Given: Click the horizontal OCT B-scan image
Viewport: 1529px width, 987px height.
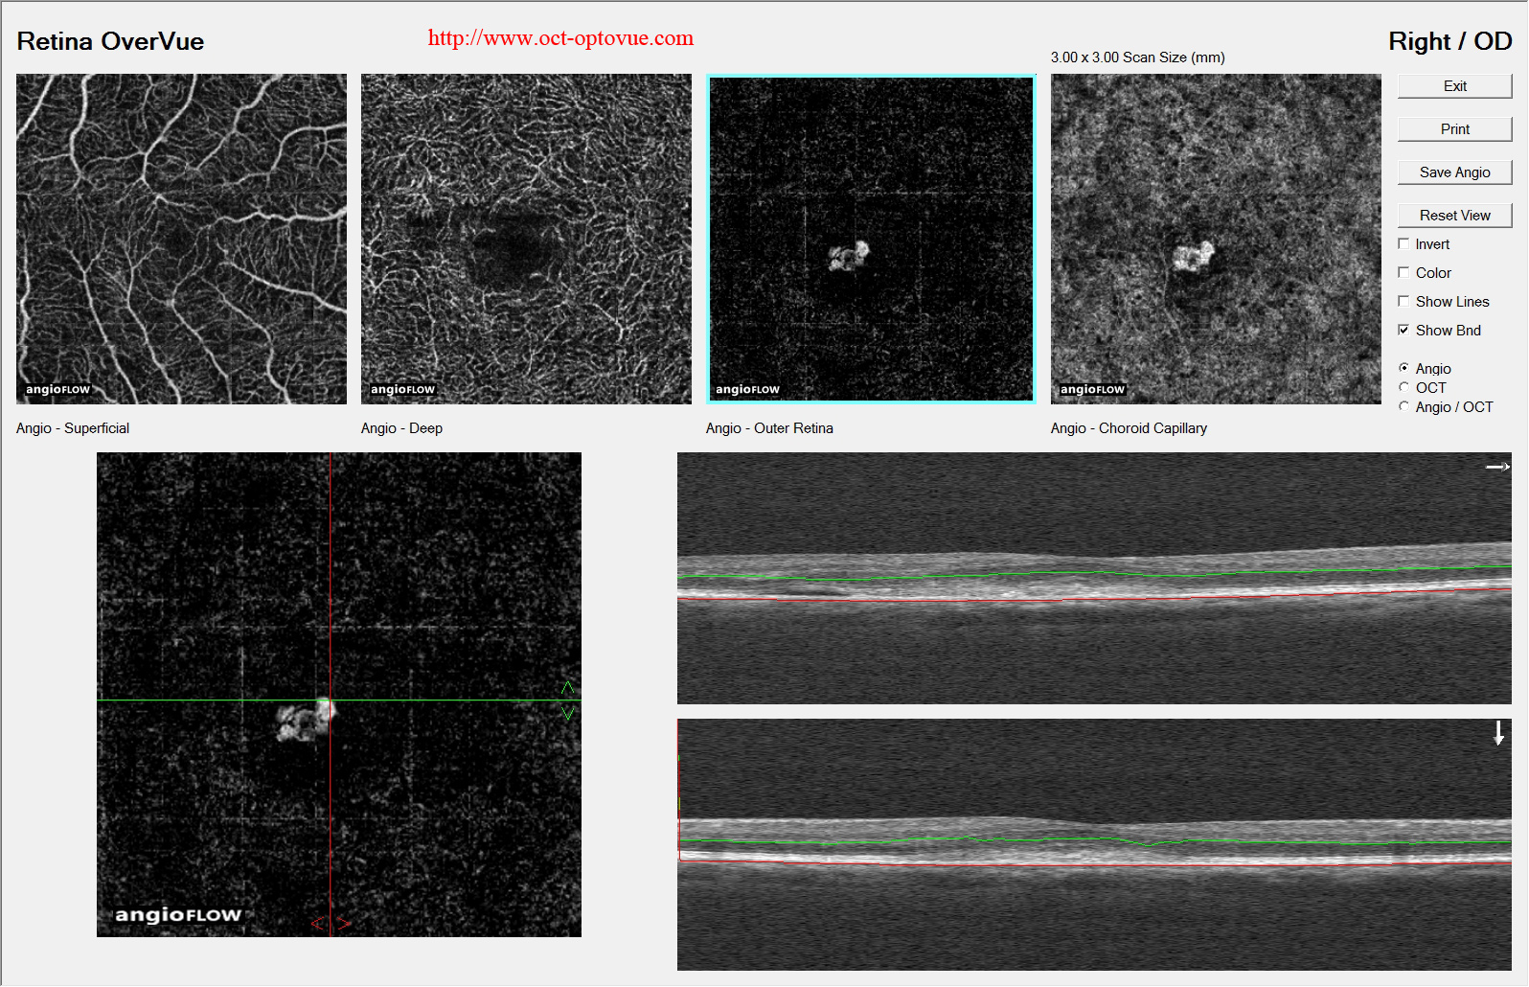Looking at the screenshot, I should pos(1094,579).
